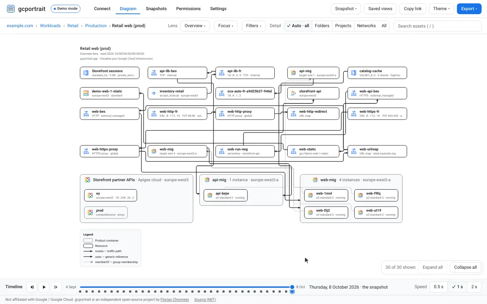
Task: Select Projects detail level
Action: (343, 26)
